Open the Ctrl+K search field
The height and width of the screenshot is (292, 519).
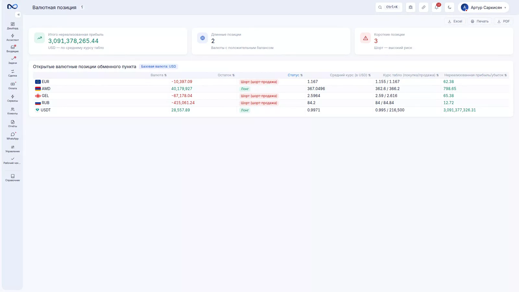[389, 7]
